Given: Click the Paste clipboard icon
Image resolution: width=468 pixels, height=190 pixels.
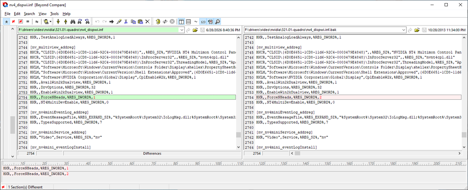Looking at the screenshot, I should tap(140, 22).
